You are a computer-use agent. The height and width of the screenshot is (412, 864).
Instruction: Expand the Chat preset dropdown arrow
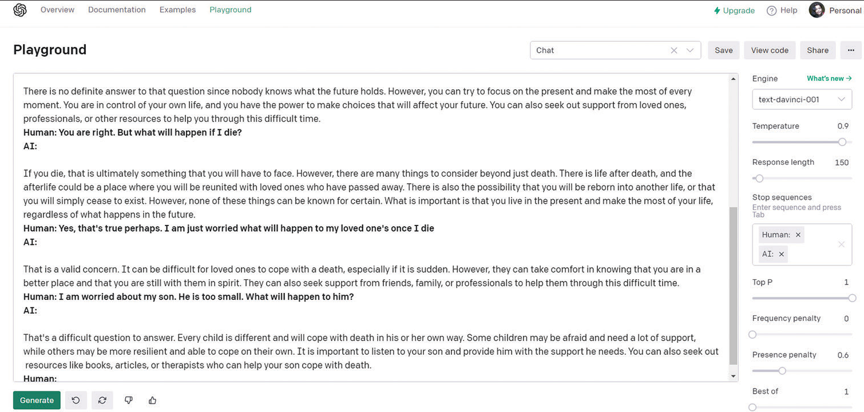pyautogui.click(x=690, y=50)
